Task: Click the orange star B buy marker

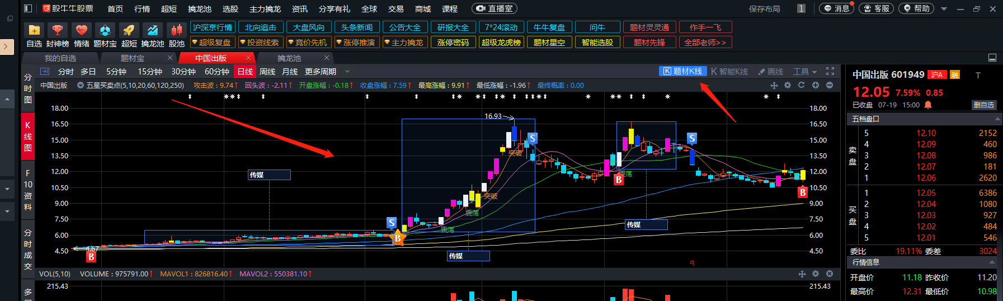Action: coord(398,237)
